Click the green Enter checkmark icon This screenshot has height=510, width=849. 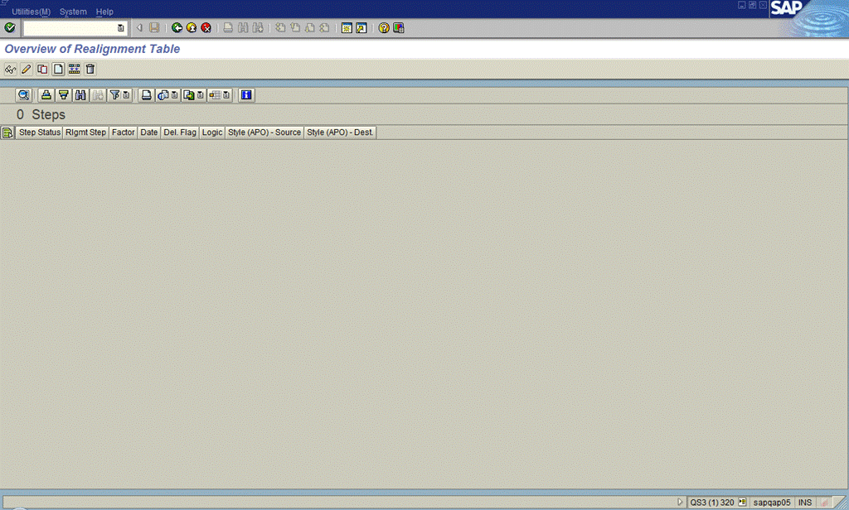point(10,27)
